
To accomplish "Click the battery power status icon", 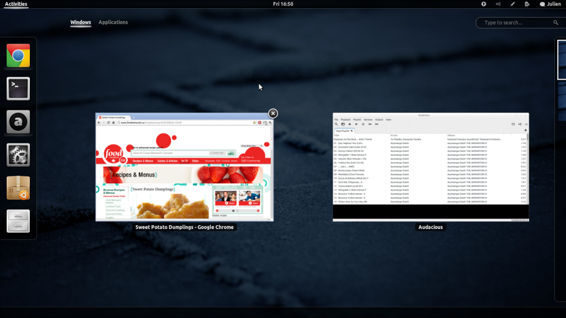I will [527, 4].
